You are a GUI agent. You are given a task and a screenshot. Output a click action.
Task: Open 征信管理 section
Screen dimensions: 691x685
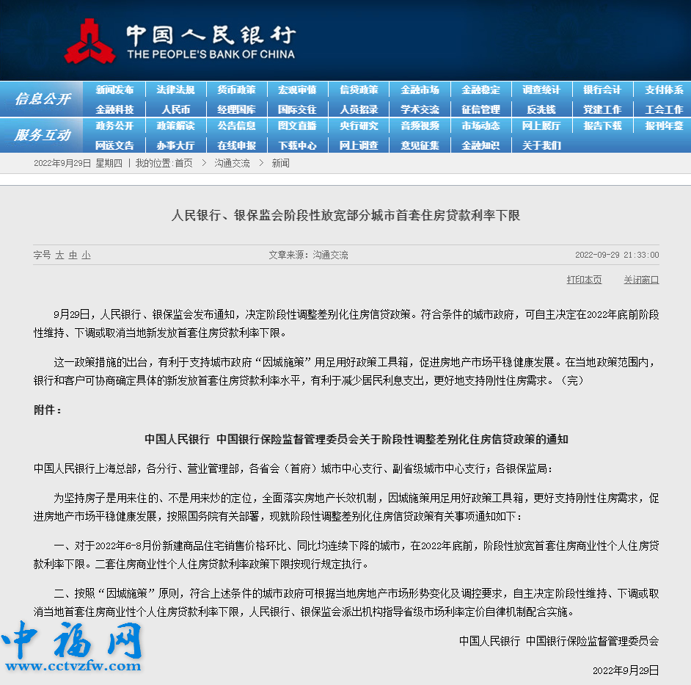point(480,109)
